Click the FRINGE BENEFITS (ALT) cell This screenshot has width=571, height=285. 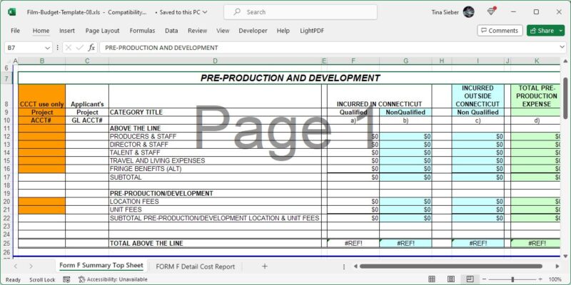(x=215, y=169)
